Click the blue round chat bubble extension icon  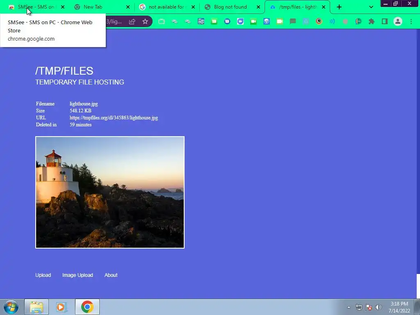click(227, 21)
